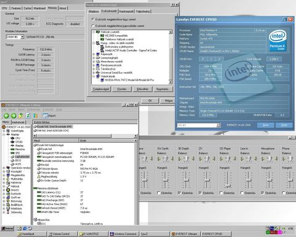Image resolution: width=296 pixels, height=237 pixels.
Task: Open Teljesítmény tab in system properties
Action: coord(142,12)
